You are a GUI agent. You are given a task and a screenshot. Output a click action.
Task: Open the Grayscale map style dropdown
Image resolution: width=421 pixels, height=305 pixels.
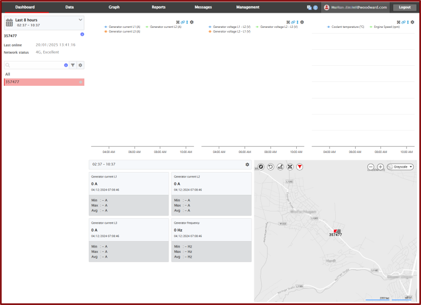400,167
